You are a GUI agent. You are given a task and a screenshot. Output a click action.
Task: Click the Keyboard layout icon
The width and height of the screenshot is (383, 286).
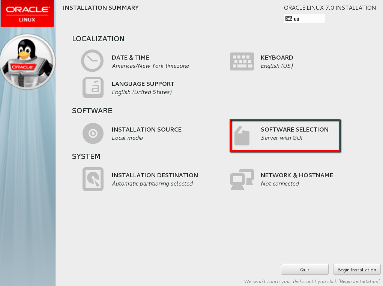point(242,61)
